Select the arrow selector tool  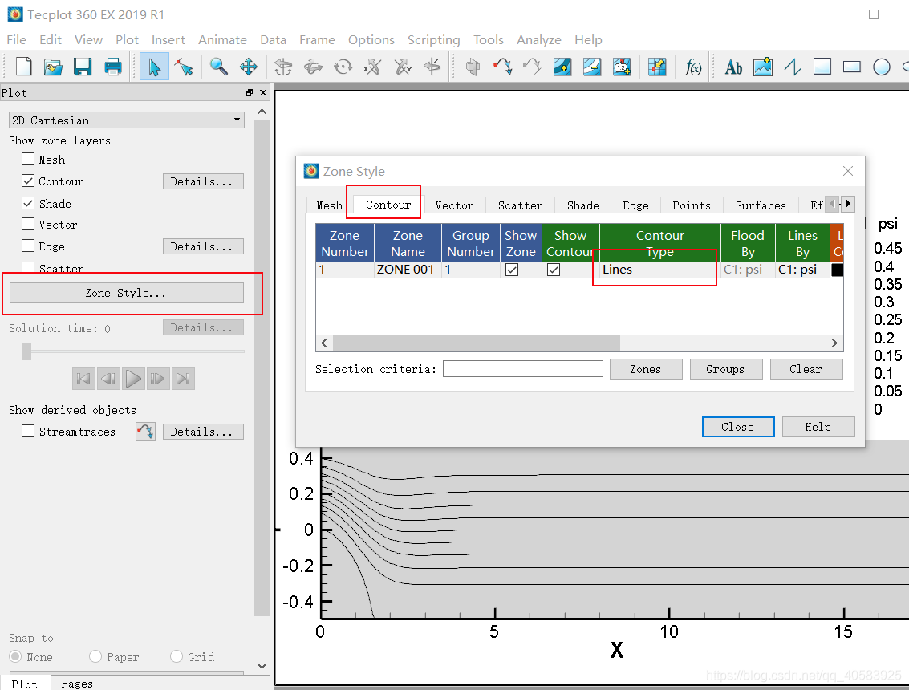click(154, 67)
